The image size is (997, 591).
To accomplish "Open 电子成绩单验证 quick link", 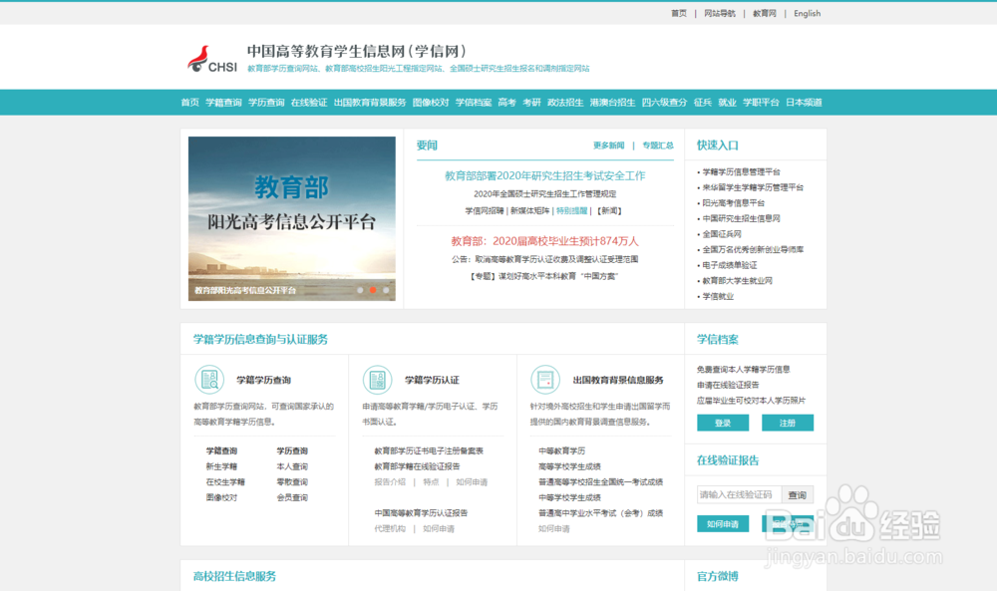I will (730, 265).
